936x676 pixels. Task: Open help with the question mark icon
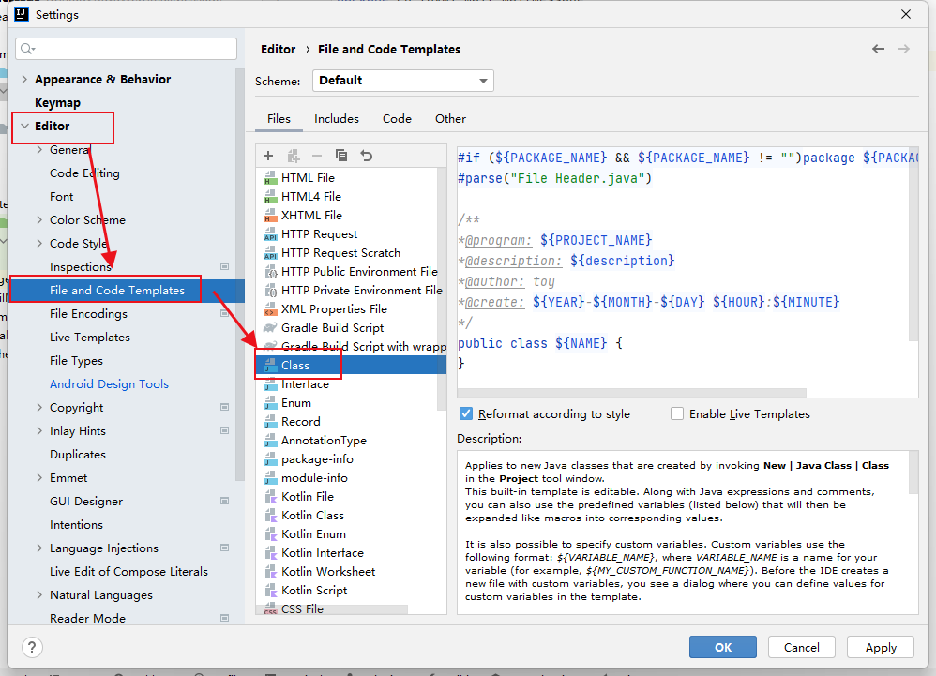coord(32,647)
